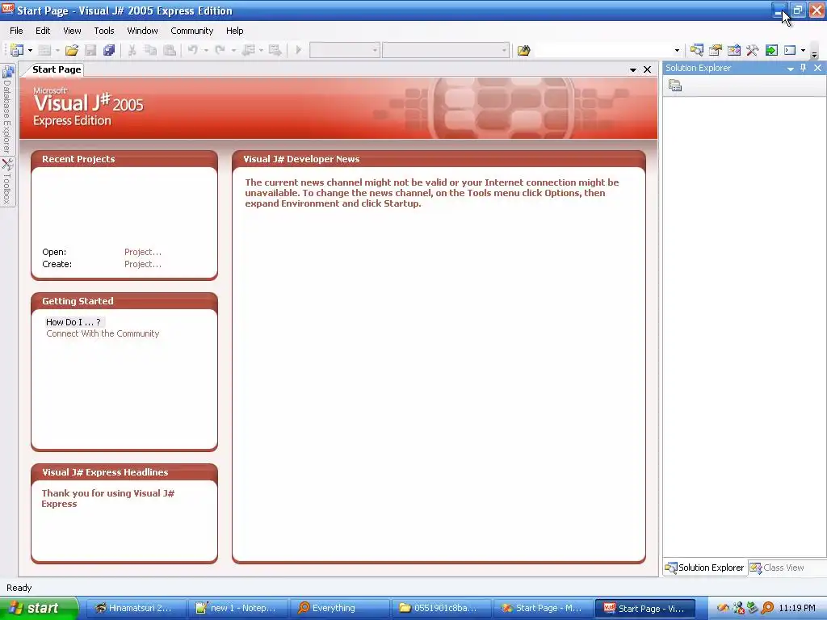Viewport: 827px width, 620px height.
Task: Open the Database Explorer side tab
Action: (x=7, y=110)
